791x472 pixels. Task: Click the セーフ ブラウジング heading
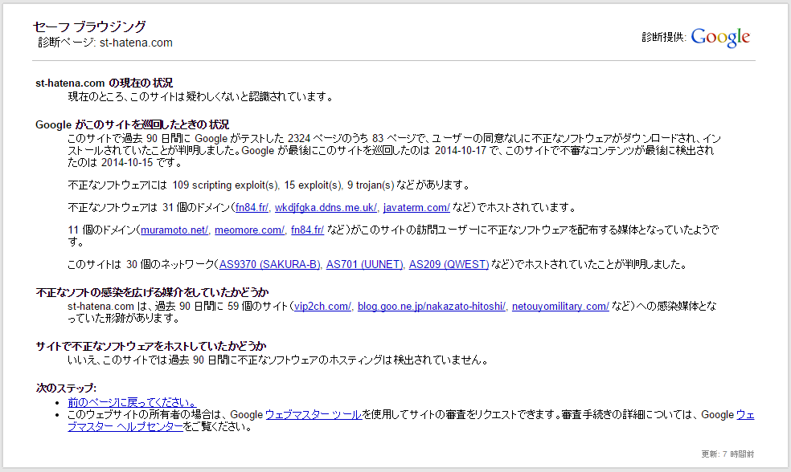[x=89, y=26]
